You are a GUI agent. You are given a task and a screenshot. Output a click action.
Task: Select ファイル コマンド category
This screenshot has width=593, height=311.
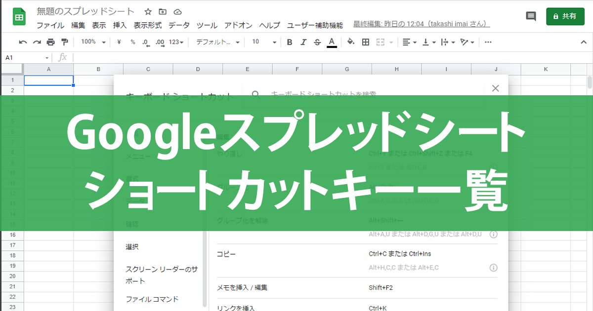pyautogui.click(x=152, y=299)
